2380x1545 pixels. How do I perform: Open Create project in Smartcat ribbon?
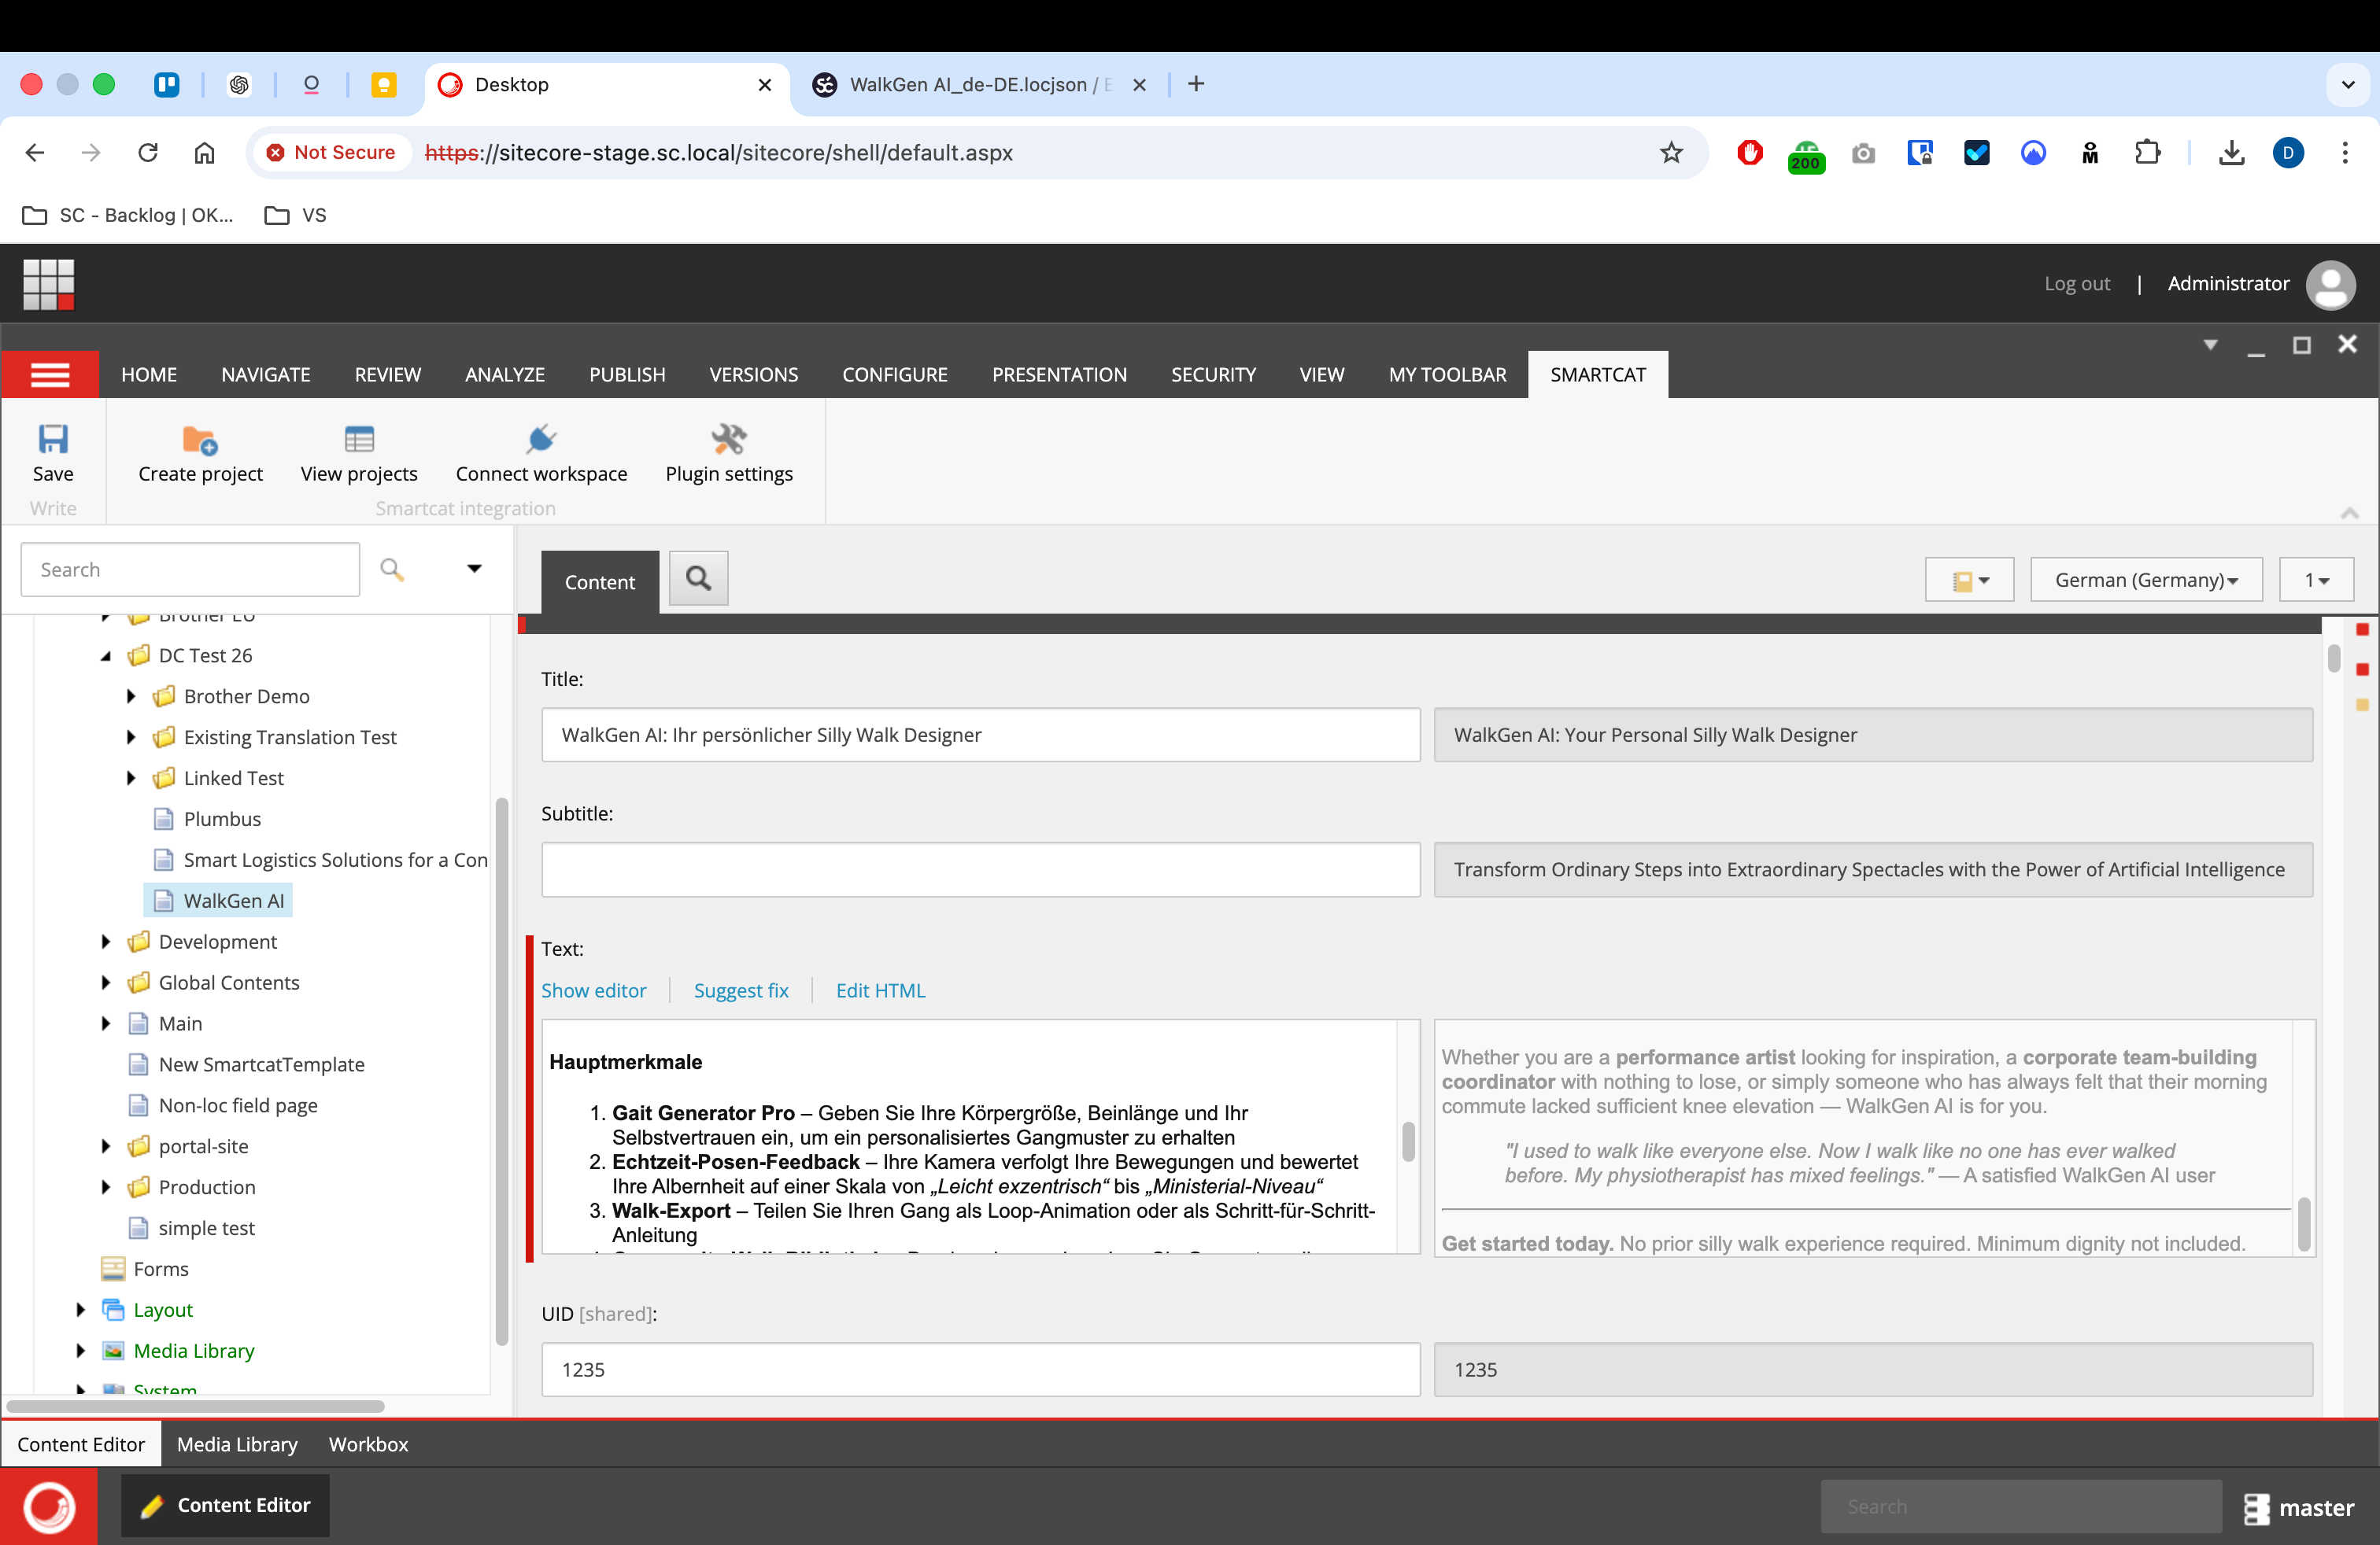200,439
